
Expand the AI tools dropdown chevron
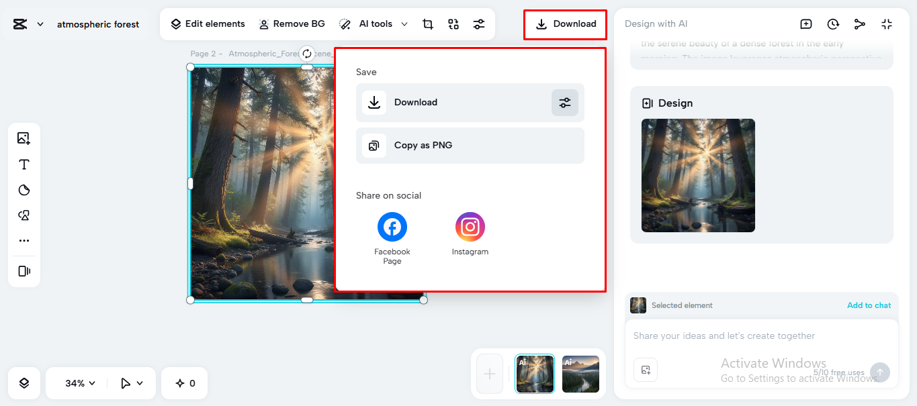404,24
